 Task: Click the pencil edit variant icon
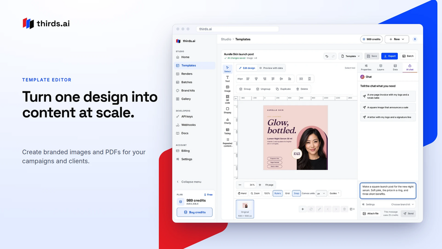click(x=320, y=209)
